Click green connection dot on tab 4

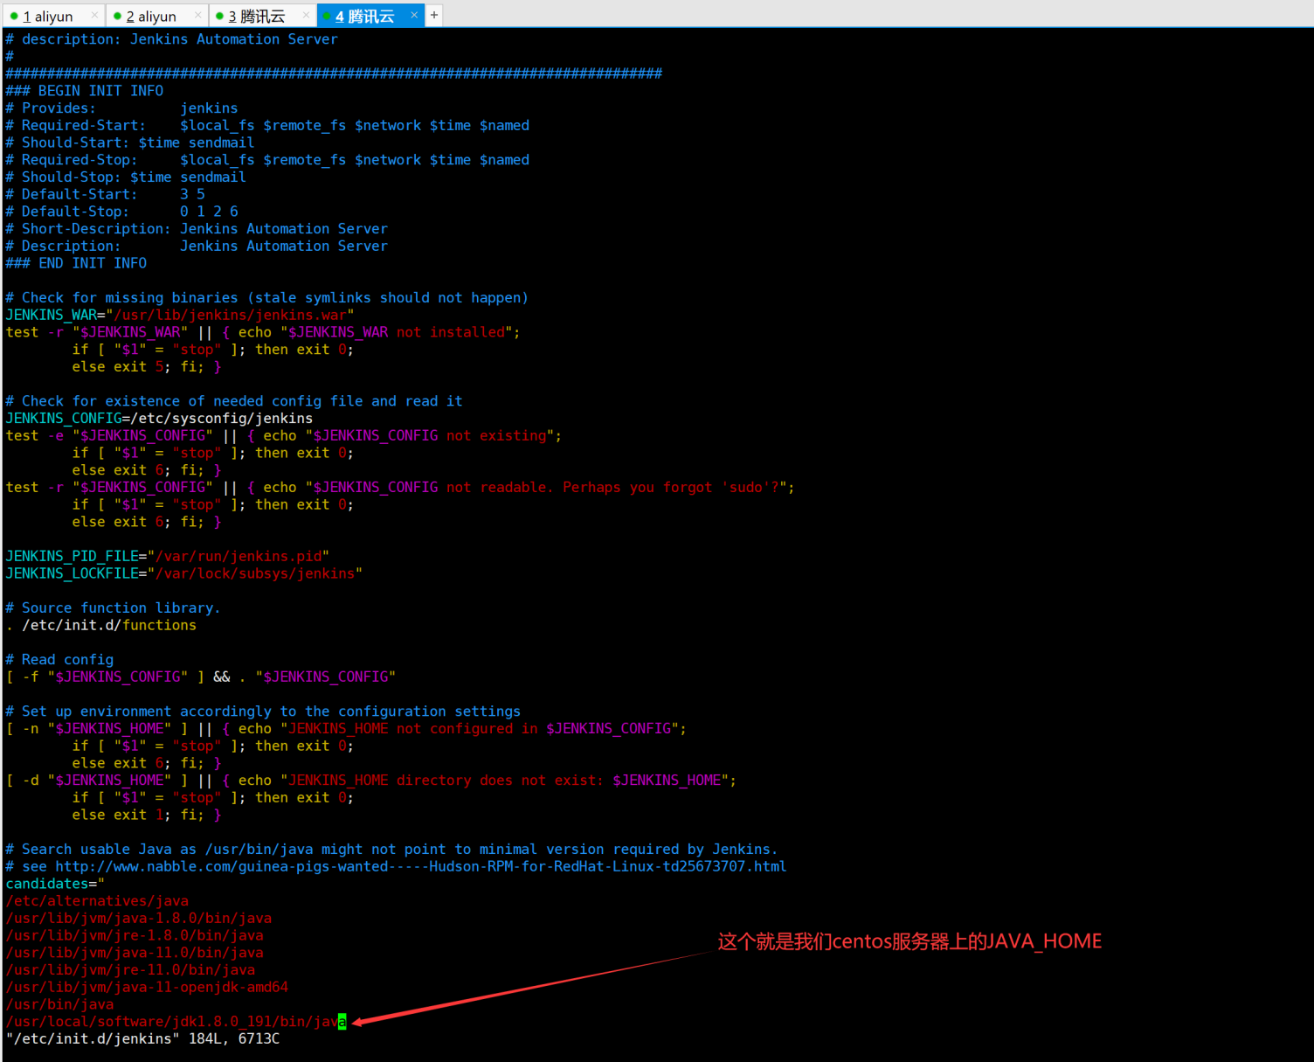coord(327,17)
